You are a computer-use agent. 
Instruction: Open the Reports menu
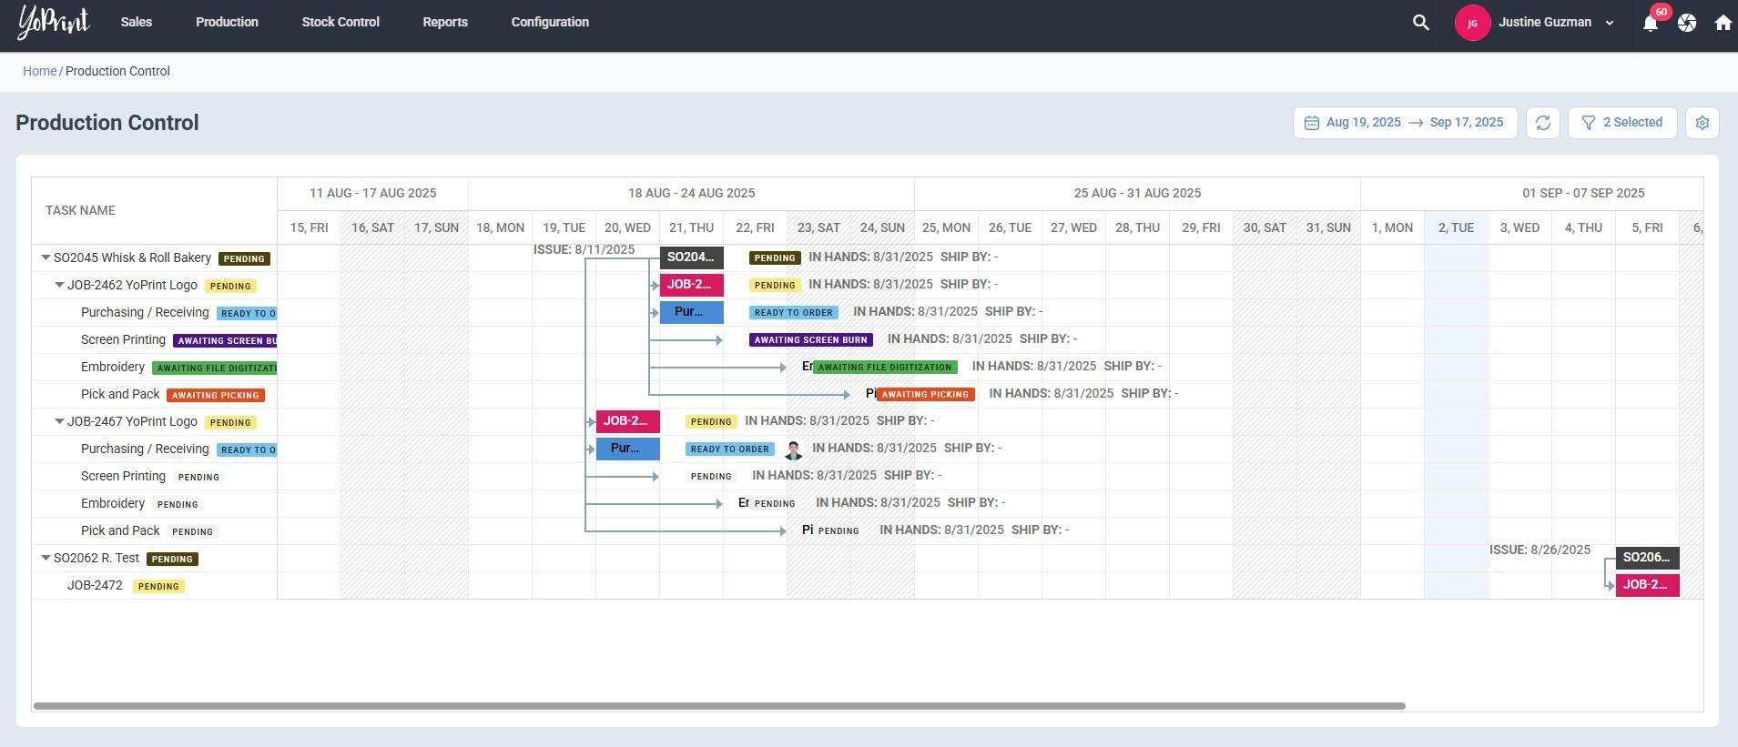click(444, 22)
